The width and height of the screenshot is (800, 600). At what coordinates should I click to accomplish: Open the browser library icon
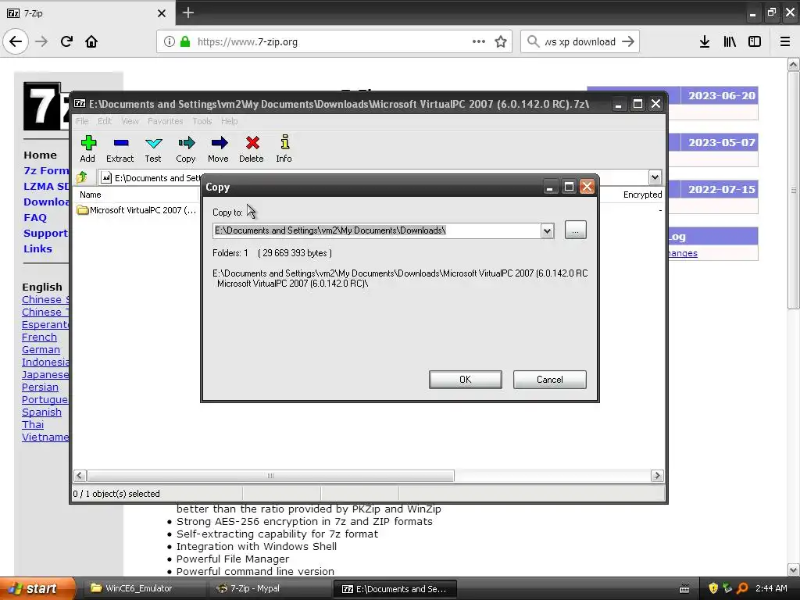[x=730, y=41]
